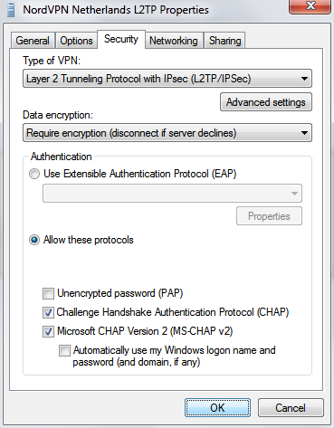Image resolution: width=334 pixels, height=428 pixels.
Task: Click the connection icon in the title bar
Action: click(11, 10)
